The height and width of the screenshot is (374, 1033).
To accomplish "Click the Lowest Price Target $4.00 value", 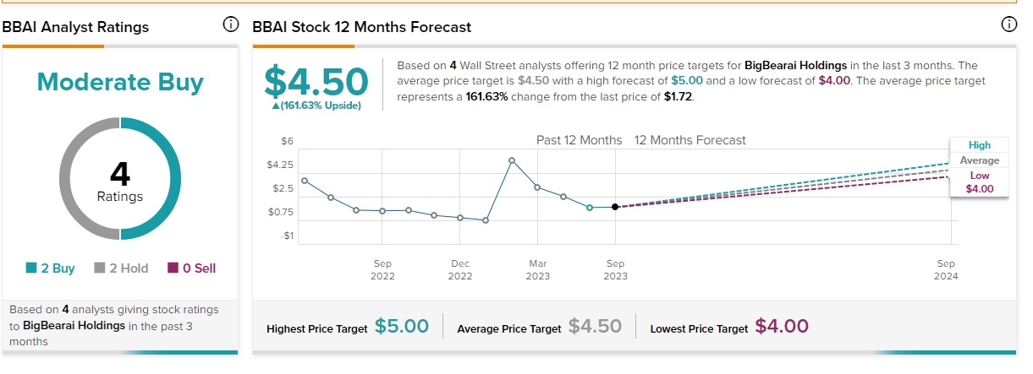I will 782,327.
